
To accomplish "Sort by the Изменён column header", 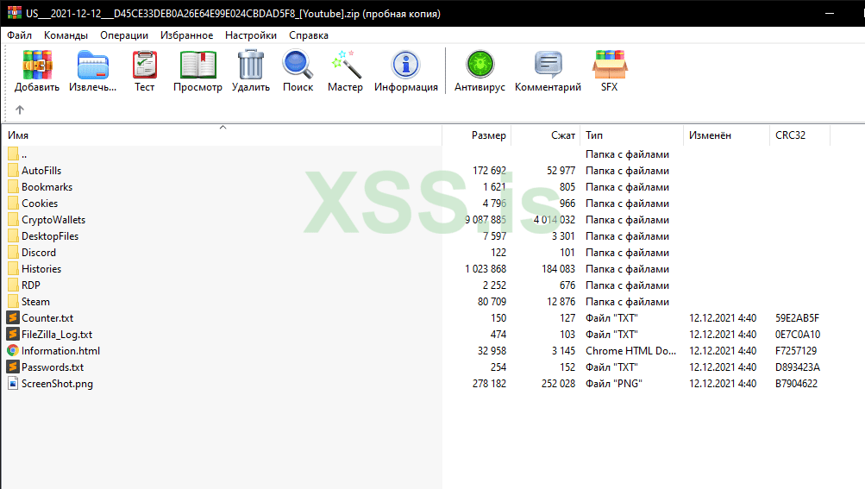I will point(726,135).
